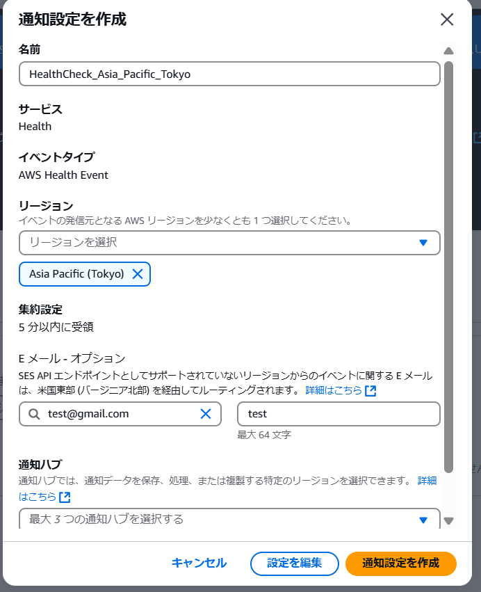481x592 pixels.
Task: Click the dialog title '通知設定を作成'
Action: pyautogui.click(x=72, y=19)
